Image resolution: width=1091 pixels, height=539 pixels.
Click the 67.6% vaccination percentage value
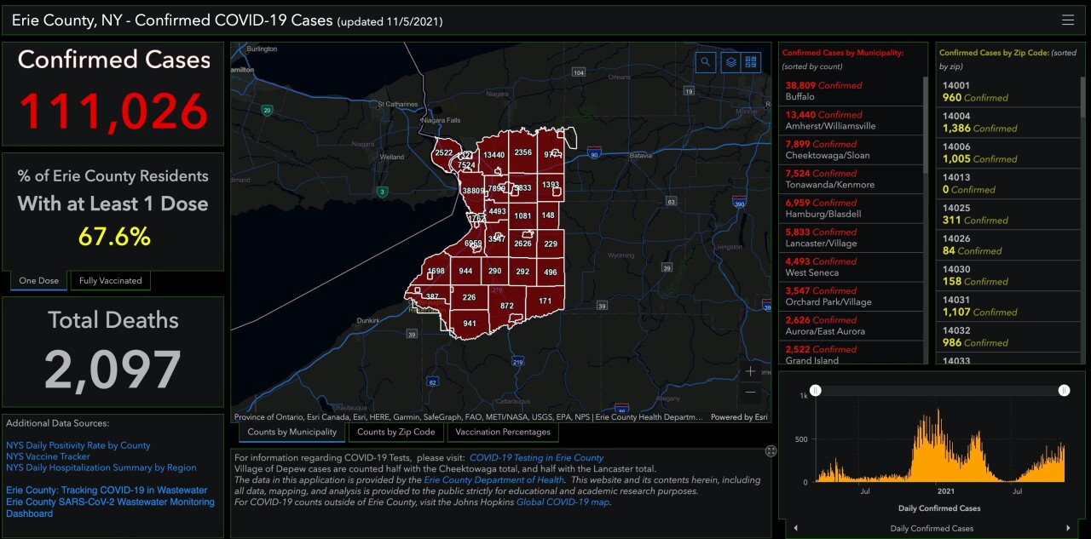tap(114, 236)
